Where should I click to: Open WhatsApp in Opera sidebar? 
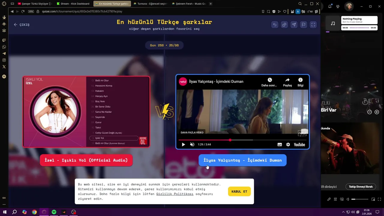4,47
